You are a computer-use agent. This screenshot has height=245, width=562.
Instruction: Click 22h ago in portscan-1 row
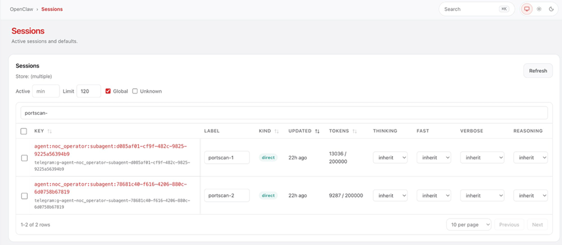298,158
